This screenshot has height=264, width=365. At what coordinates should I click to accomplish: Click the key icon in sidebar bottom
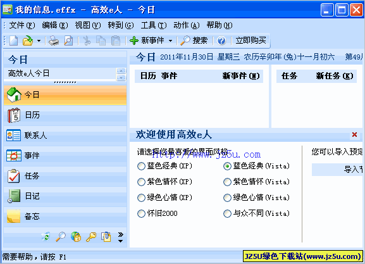pyautogui.click(x=91, y=237)
